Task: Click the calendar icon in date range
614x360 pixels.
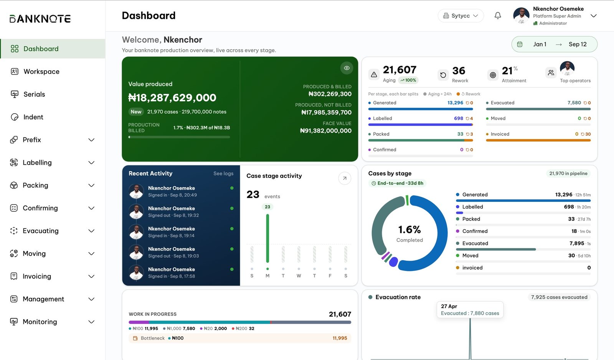Action: coord(520,45)
